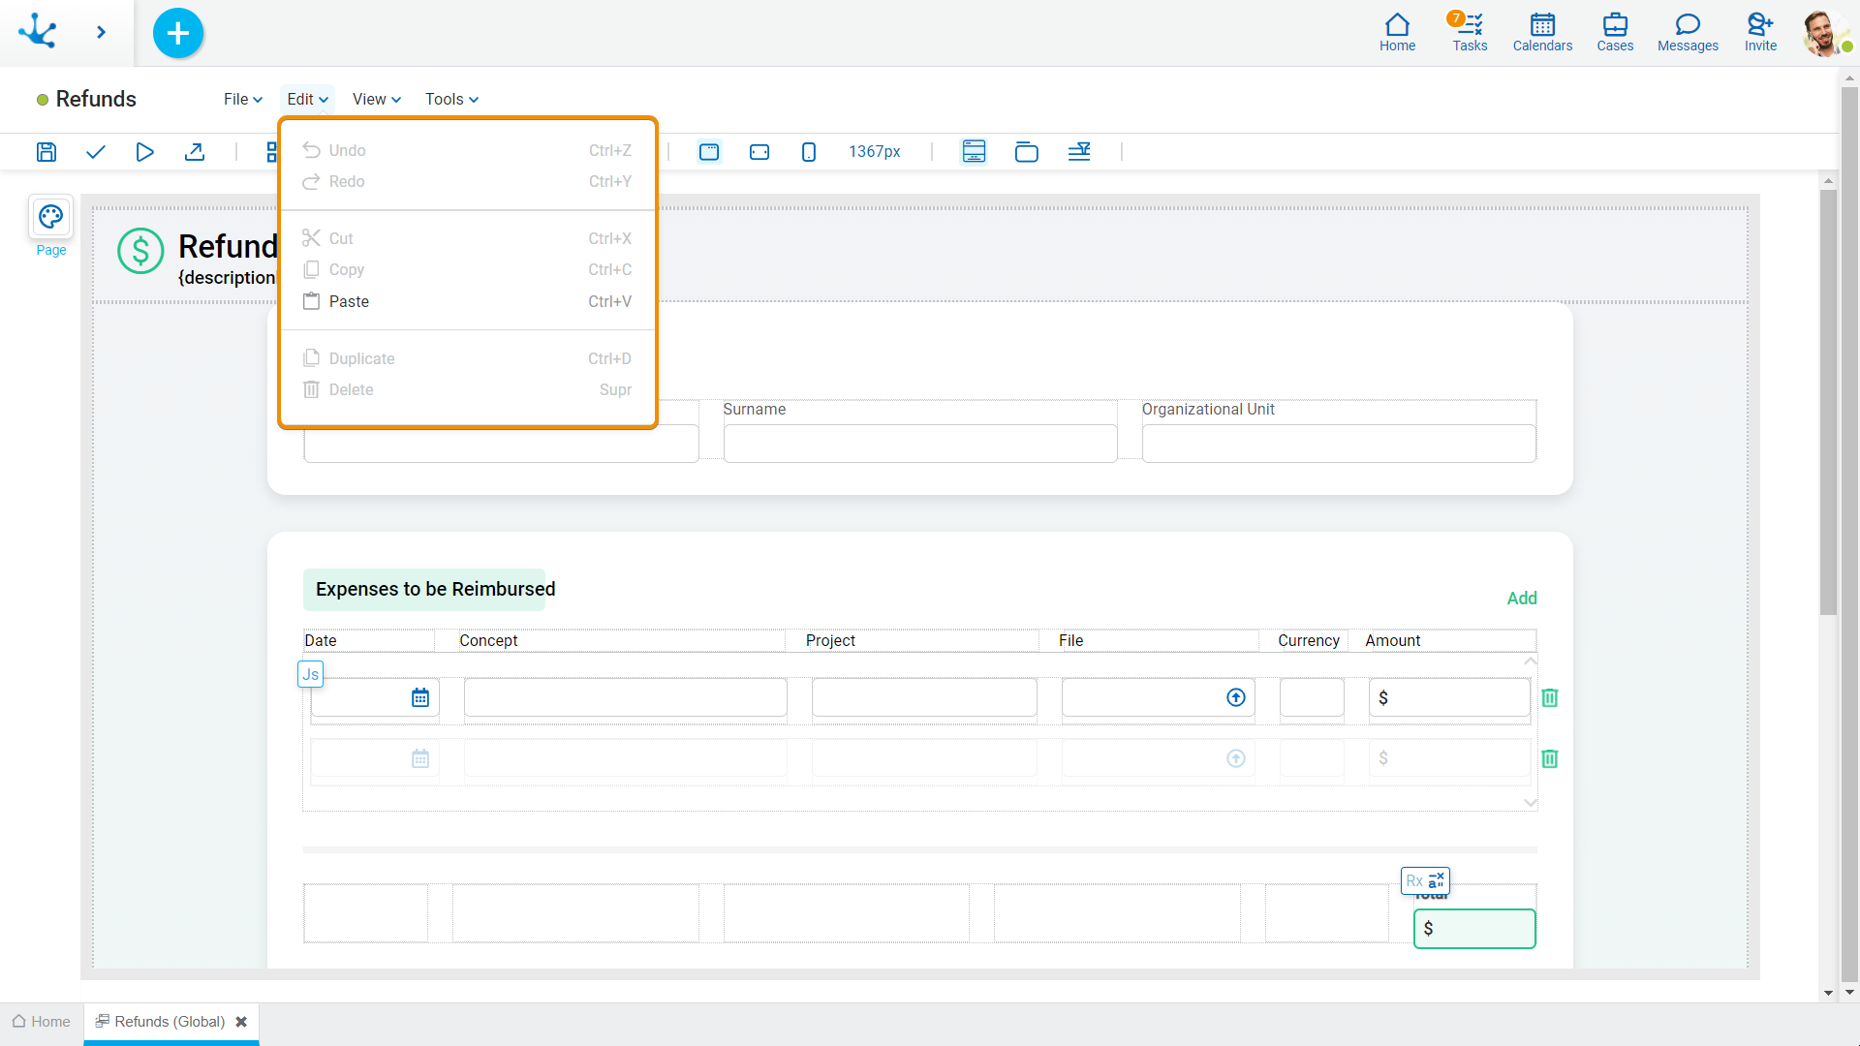Click the publish export arrow icon
The width and height of the screenshot is (1860, 1046).
(195, 152)
